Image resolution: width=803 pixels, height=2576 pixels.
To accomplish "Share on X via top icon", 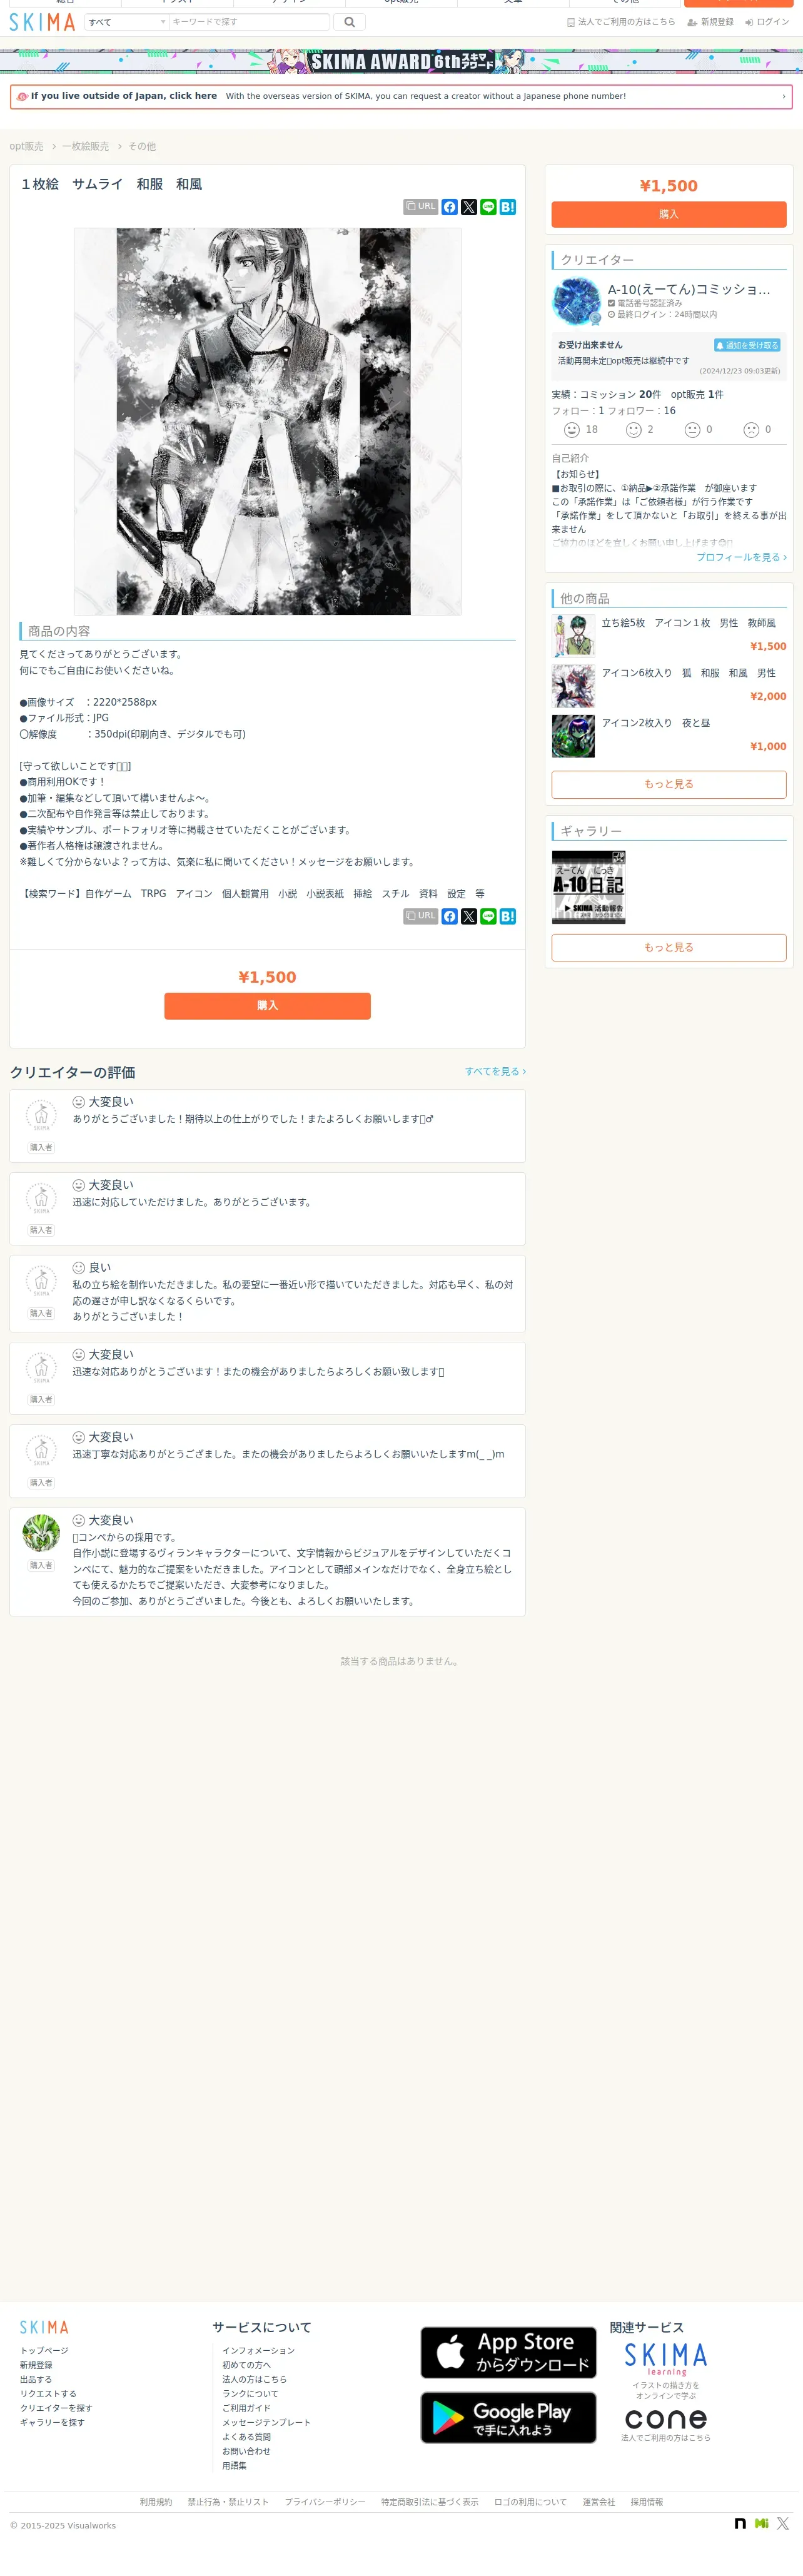I will [469, 207].
